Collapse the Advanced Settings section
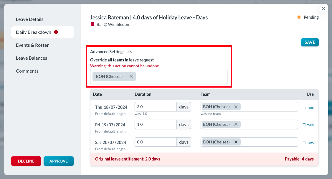The image size is (332, 179). [x=129, y=52]
